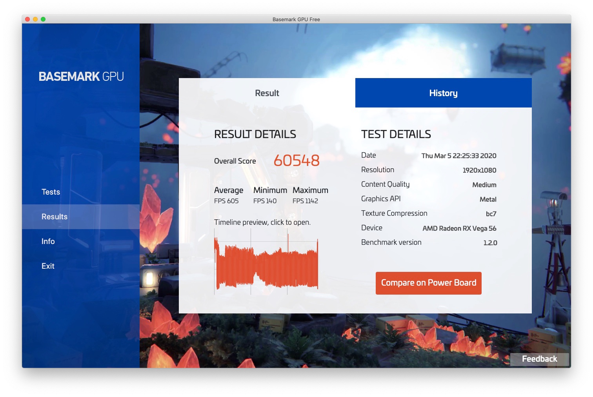Open the Tests section in sidebar
The image size is (593, 397).
click(51, 192)
